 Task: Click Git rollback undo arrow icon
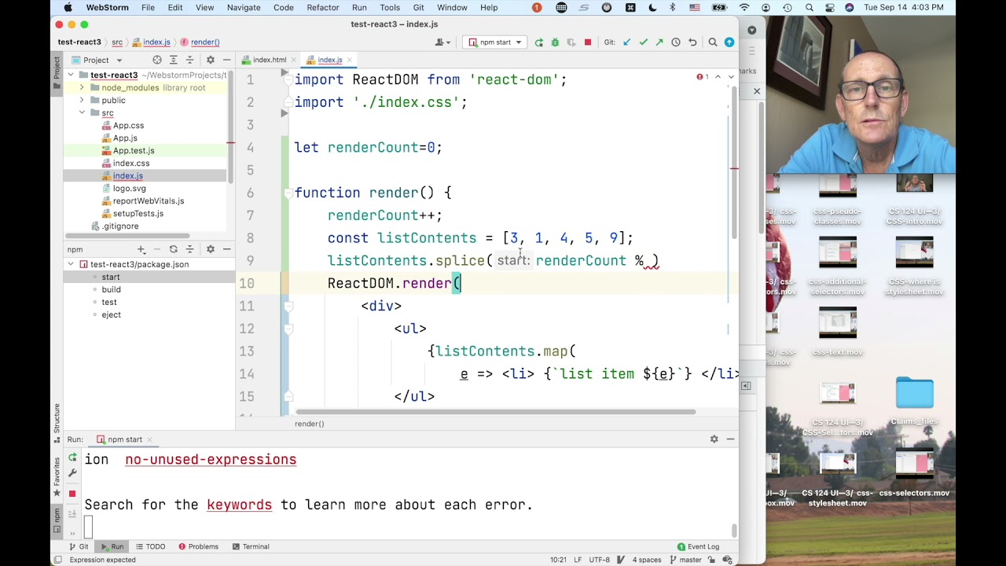[692, 42]
